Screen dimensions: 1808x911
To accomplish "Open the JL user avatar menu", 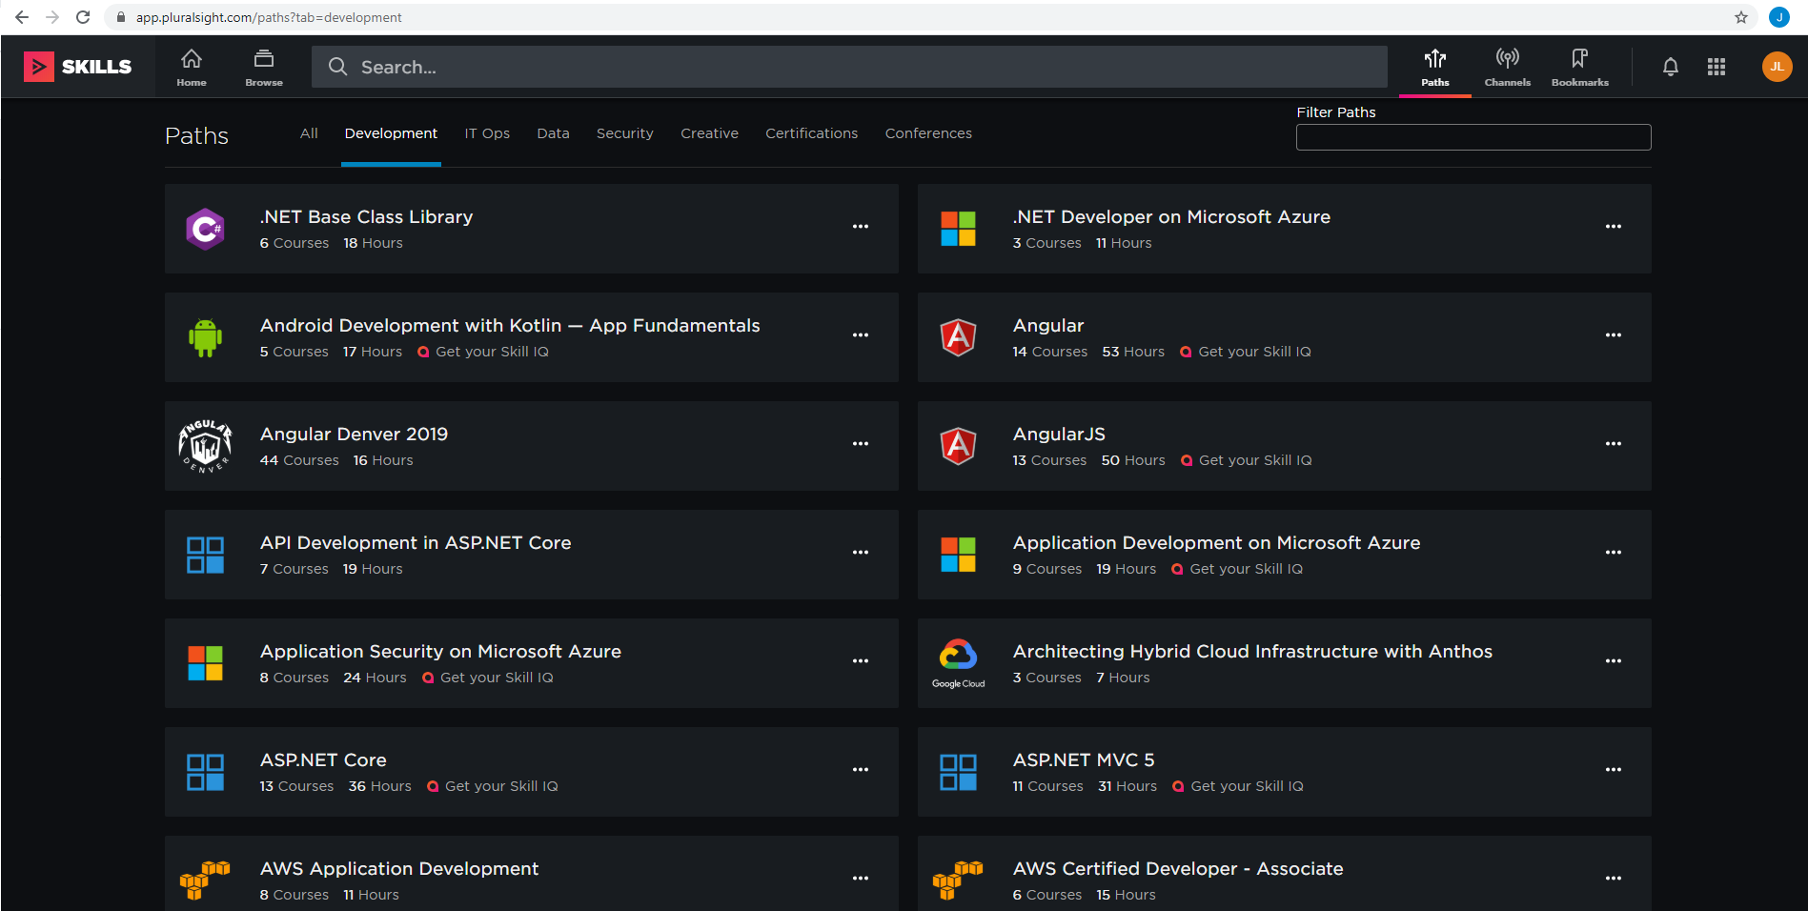I will pos(1777,67).
